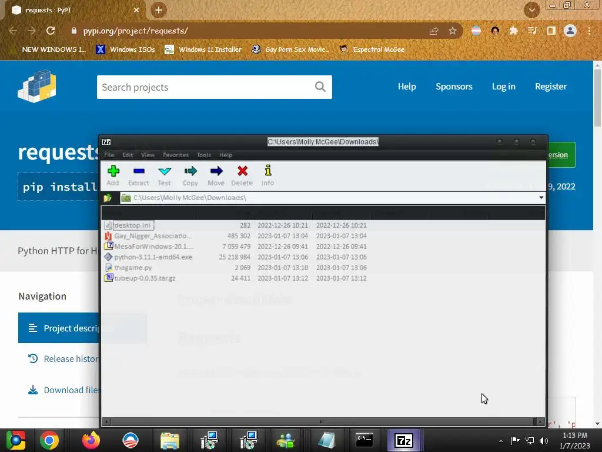
Task: Open the Windows ISOs bookmark
Action: click(x=125, y=49)
